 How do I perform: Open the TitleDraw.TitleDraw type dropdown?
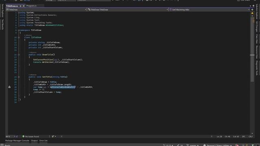tap(128, 10)
